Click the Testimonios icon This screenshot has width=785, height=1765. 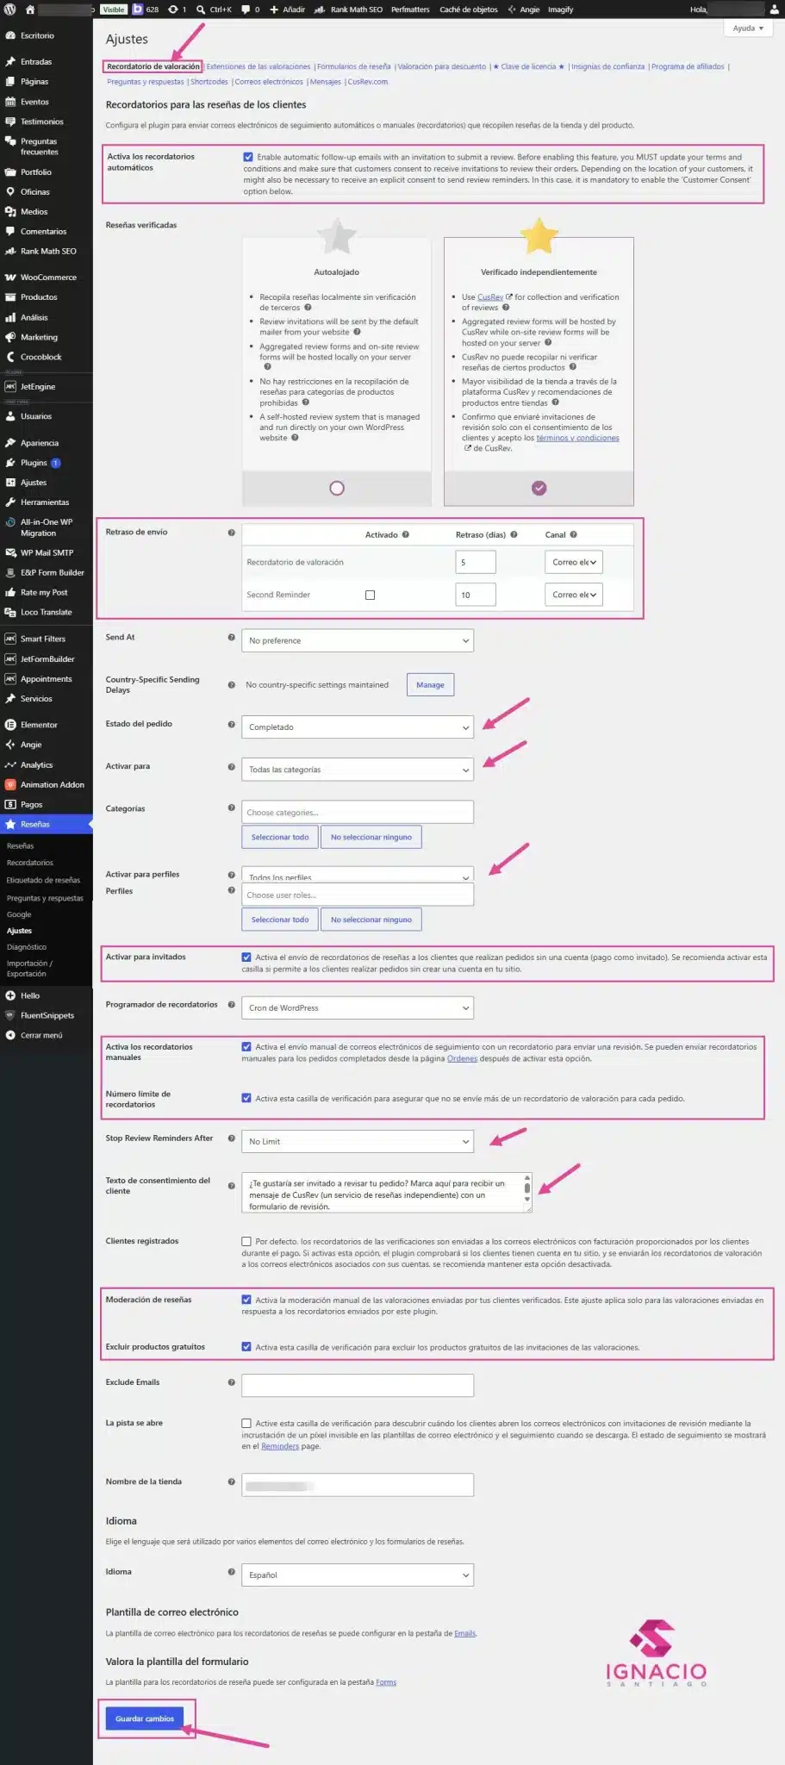pos(10,122)
